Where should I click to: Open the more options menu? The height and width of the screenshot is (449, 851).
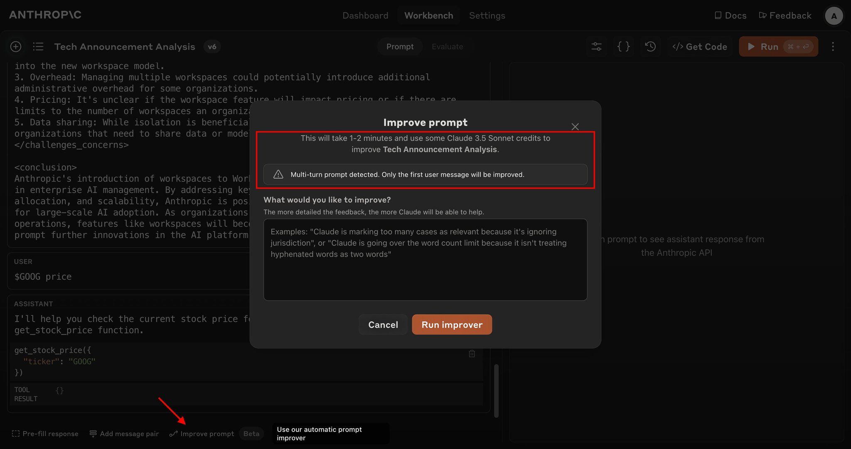tap(833, 47)
